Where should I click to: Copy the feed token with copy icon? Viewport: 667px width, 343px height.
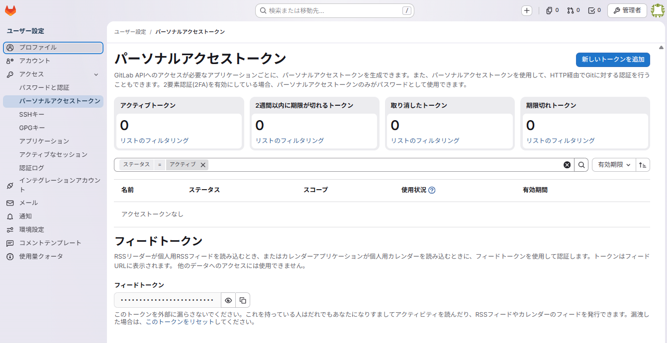(242, 300)
